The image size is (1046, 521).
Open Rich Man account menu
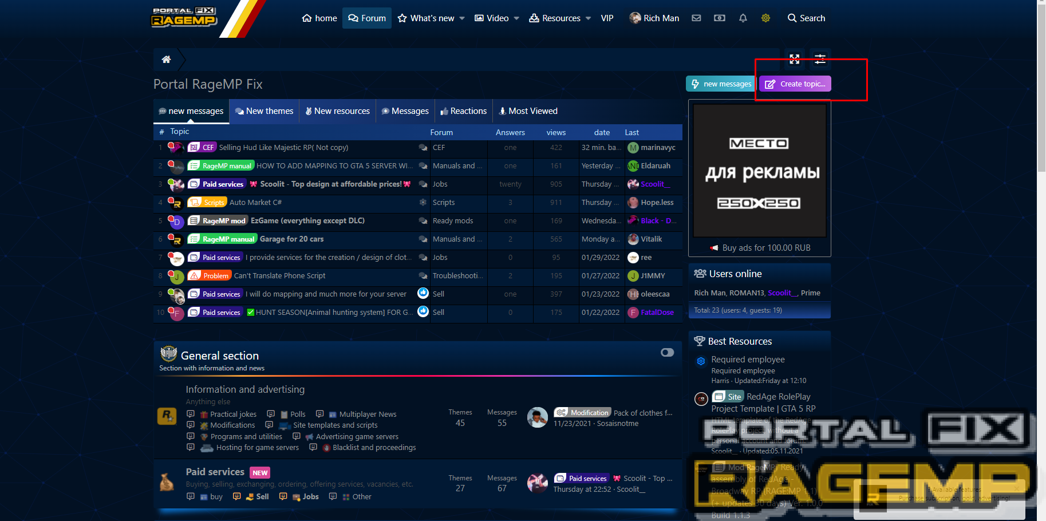(x=654, y=18)
